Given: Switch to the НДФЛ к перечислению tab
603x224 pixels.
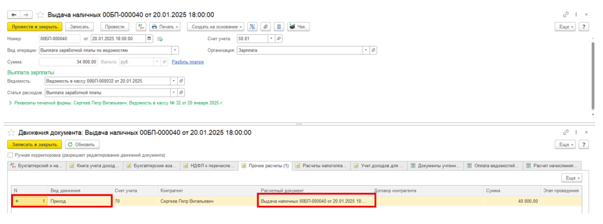Looking at the screenshot, I should (x=209, y=166).
